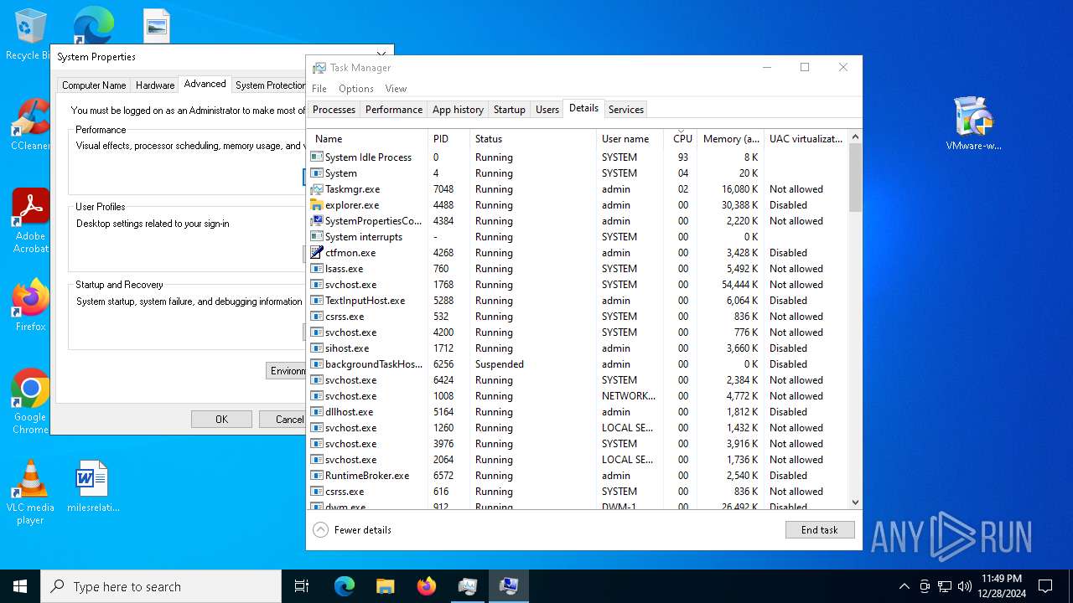Click Cancel in System Properties

pos(282,420)
